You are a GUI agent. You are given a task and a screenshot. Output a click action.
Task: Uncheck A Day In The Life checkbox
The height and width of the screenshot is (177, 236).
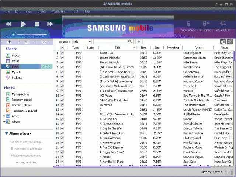pyautogui.click(x=62, y=129)
